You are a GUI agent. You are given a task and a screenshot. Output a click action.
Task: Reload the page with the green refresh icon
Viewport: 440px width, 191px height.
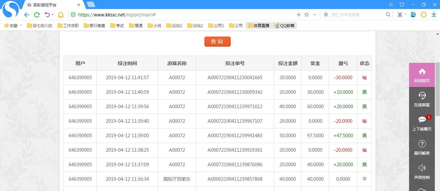tap(37, 15)
